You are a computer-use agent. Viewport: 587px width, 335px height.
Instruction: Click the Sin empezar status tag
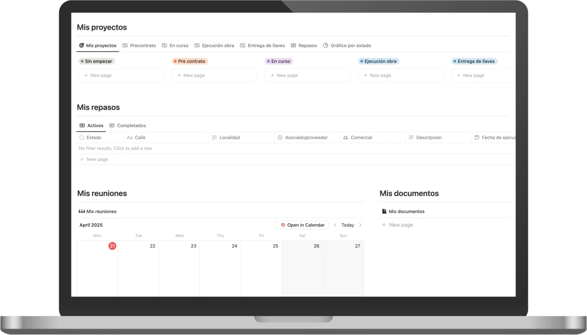pyautogui.click(x=96, y=61)
